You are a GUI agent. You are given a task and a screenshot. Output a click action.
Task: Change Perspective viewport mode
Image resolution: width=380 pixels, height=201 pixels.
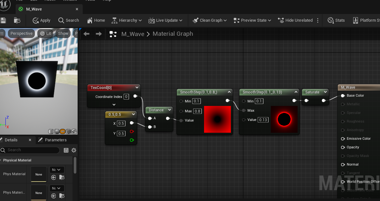tap(21, 33)
